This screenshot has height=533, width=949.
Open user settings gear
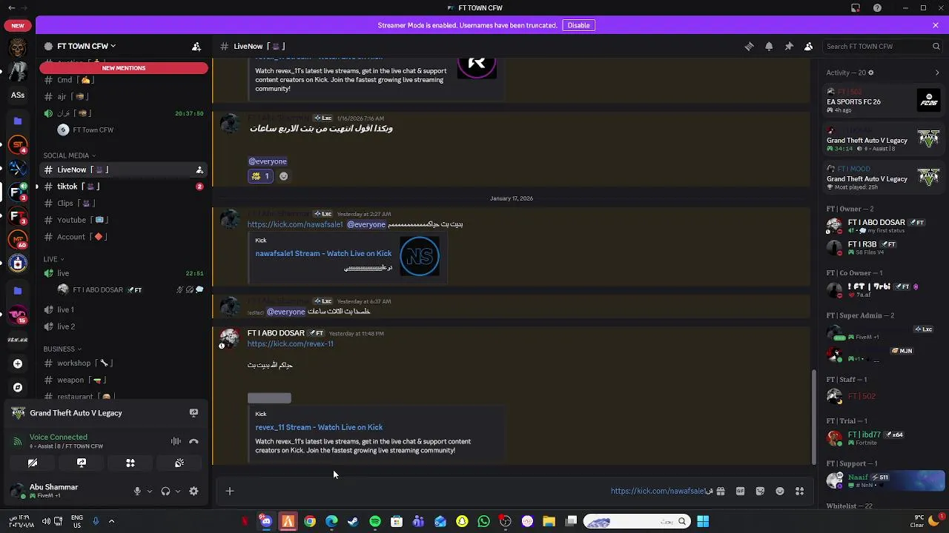click(x=194, y=492)
